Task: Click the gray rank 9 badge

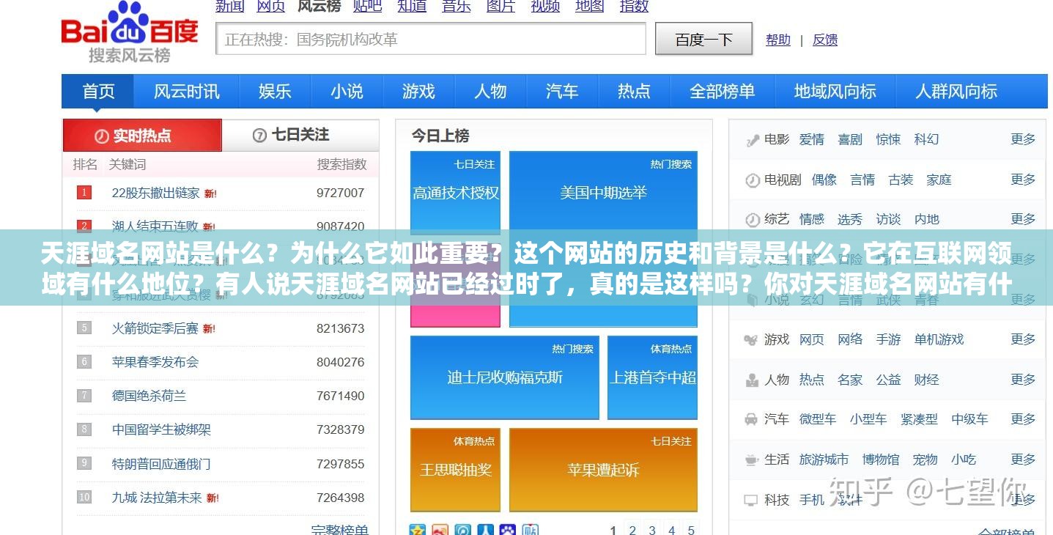Action: point(84,463)
